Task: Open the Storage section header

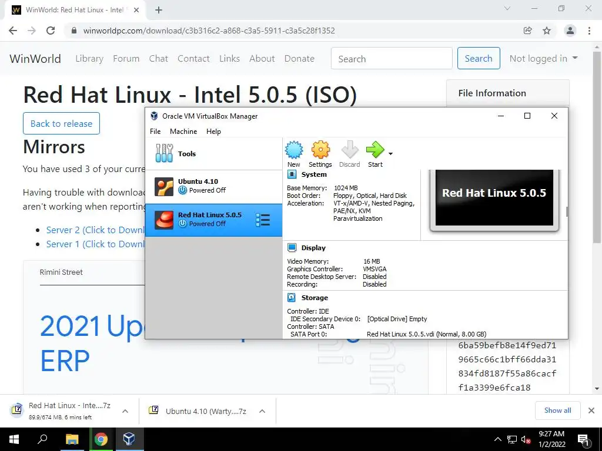Action: (x=315, y=298)
